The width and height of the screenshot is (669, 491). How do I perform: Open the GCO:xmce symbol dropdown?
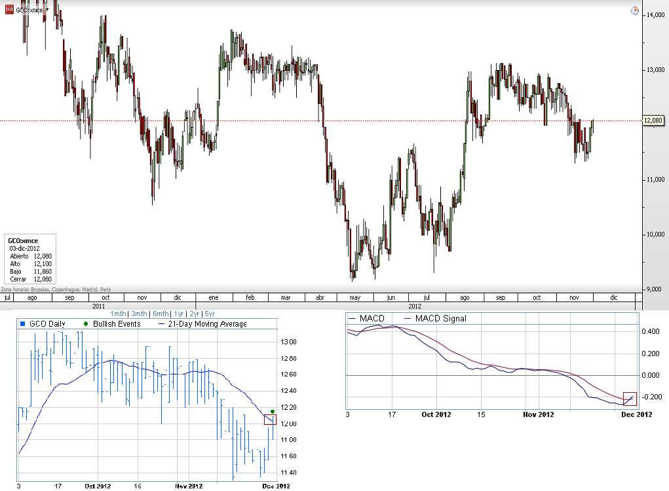(47, 9)
